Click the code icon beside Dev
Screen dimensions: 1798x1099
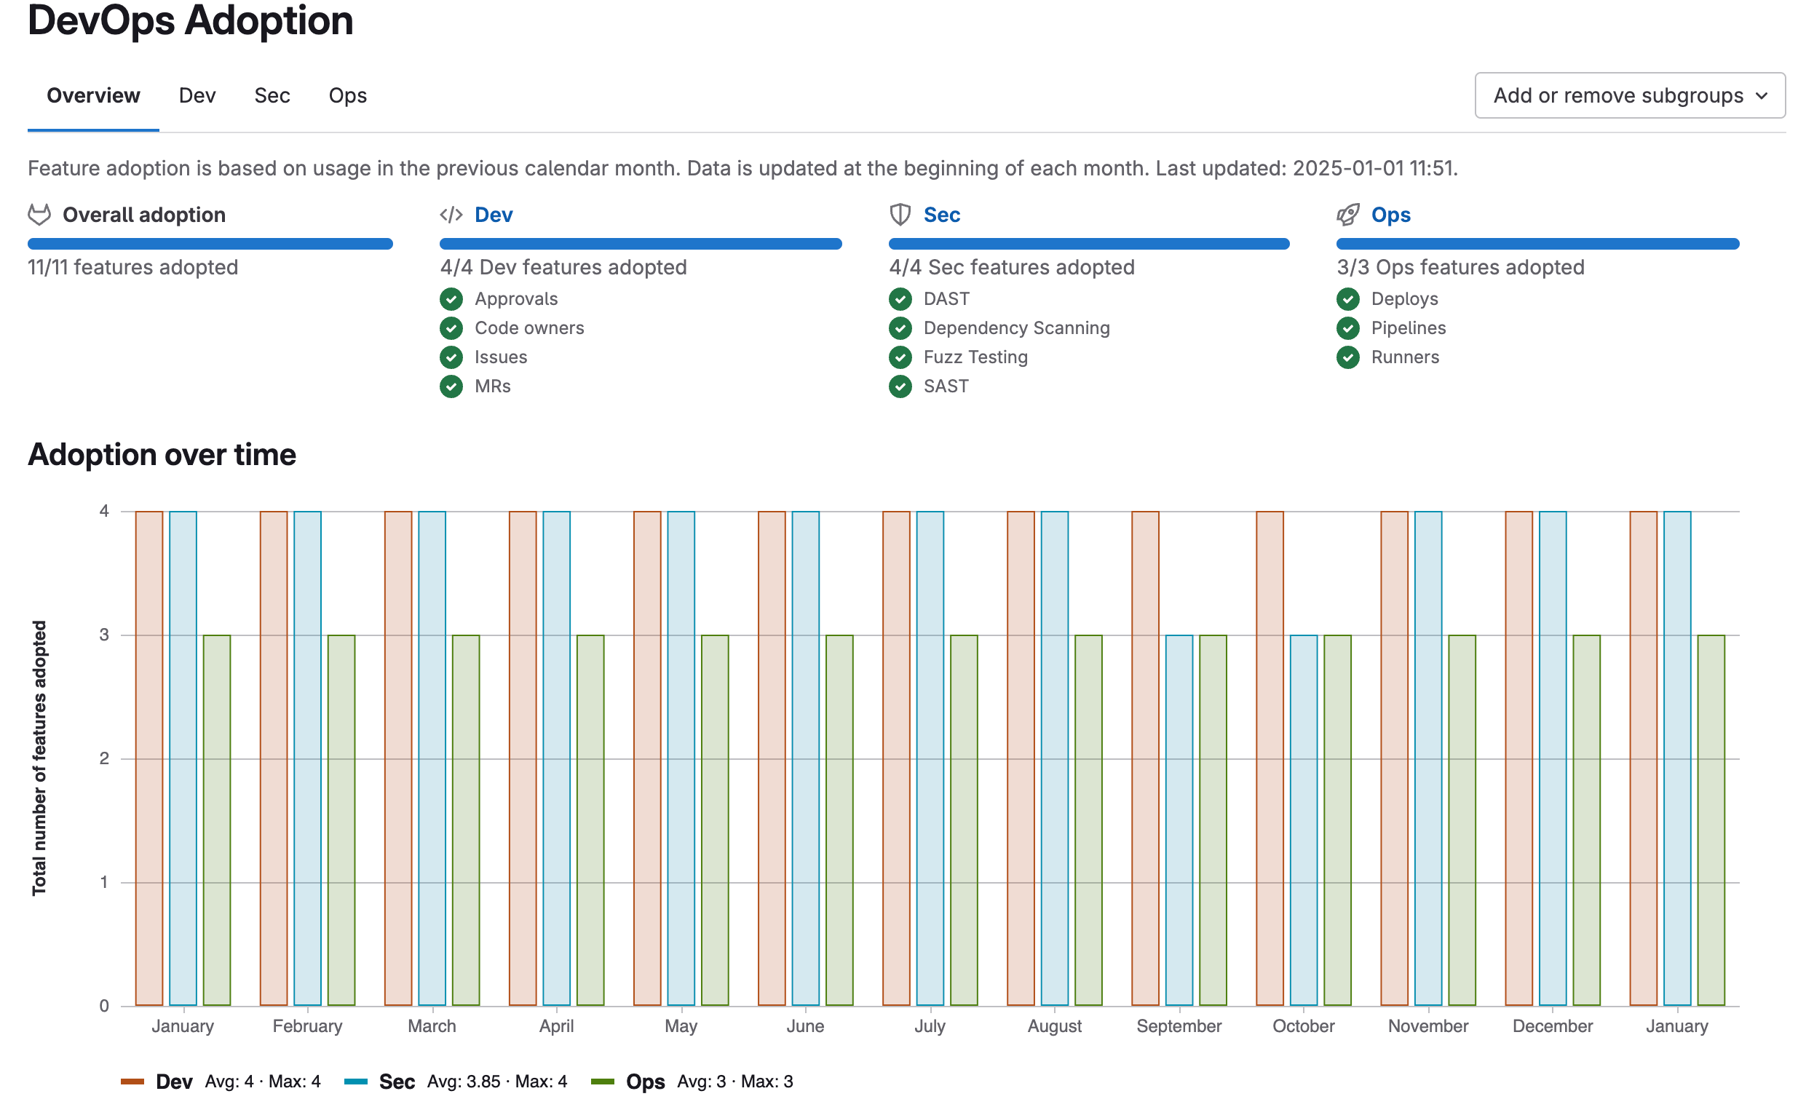(x=451, y=215)
